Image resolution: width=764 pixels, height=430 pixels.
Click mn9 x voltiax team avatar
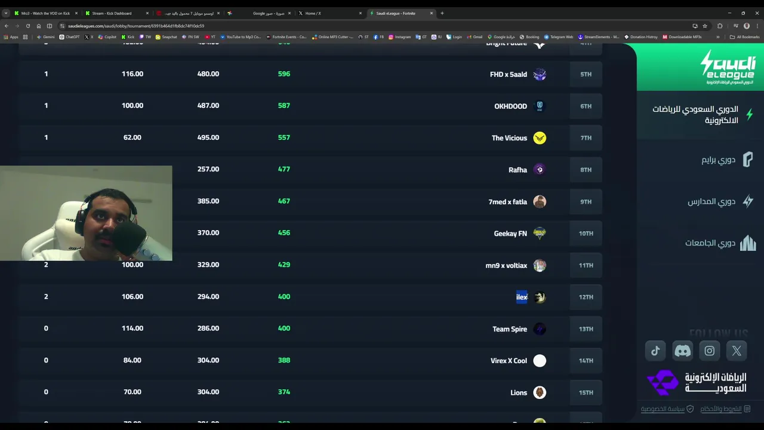pyautogui.click(x=540, y=265)
